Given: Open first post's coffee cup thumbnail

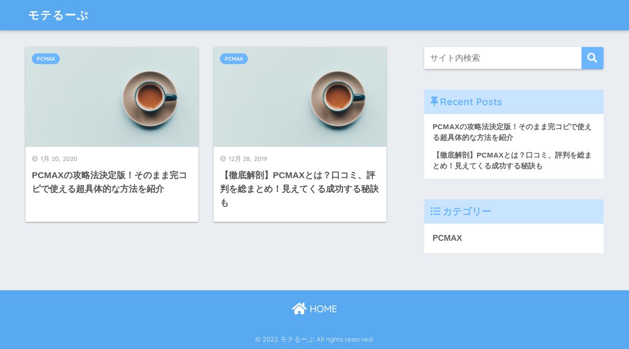Looking at the screenshot, I should 112,97.
